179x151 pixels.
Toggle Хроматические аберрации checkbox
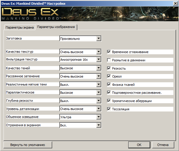[109, 101]
